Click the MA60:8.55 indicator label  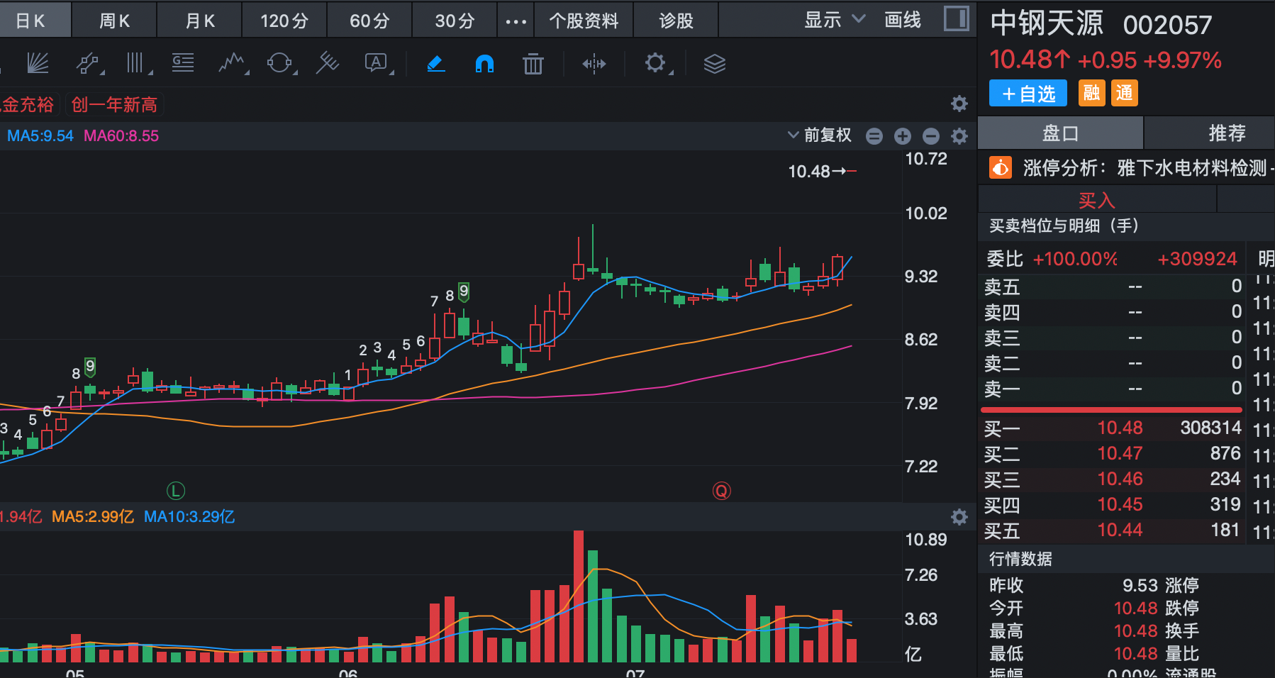click(x=121, y=135)
